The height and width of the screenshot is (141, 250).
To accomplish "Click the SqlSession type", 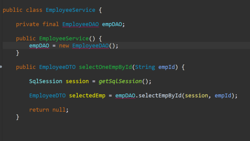I will (45, 81).
